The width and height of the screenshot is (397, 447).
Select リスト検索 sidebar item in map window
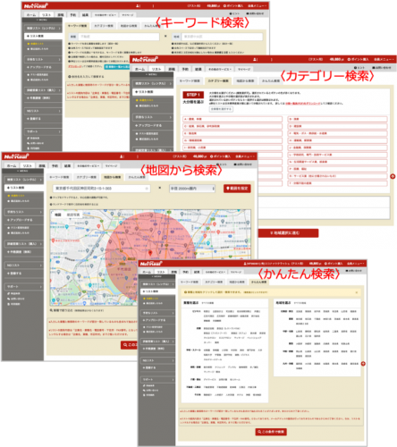click(x=23, y=188)
